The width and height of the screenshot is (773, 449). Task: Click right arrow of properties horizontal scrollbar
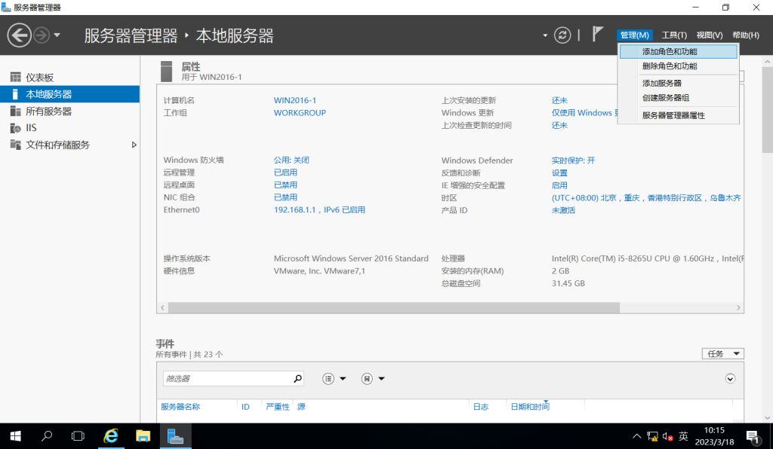(x=738, y=307)
